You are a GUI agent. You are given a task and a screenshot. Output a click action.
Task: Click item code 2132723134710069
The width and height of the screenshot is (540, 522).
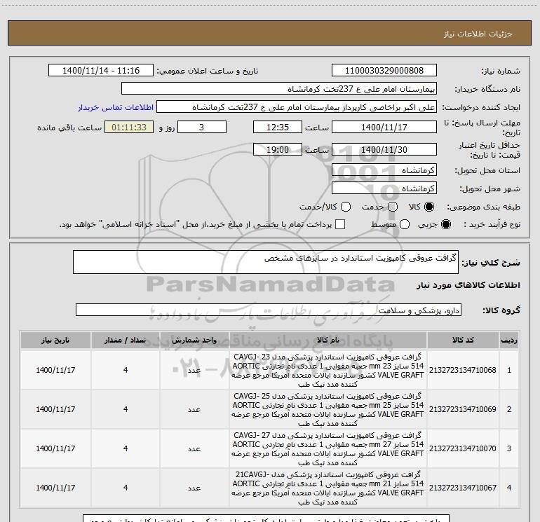463,409
